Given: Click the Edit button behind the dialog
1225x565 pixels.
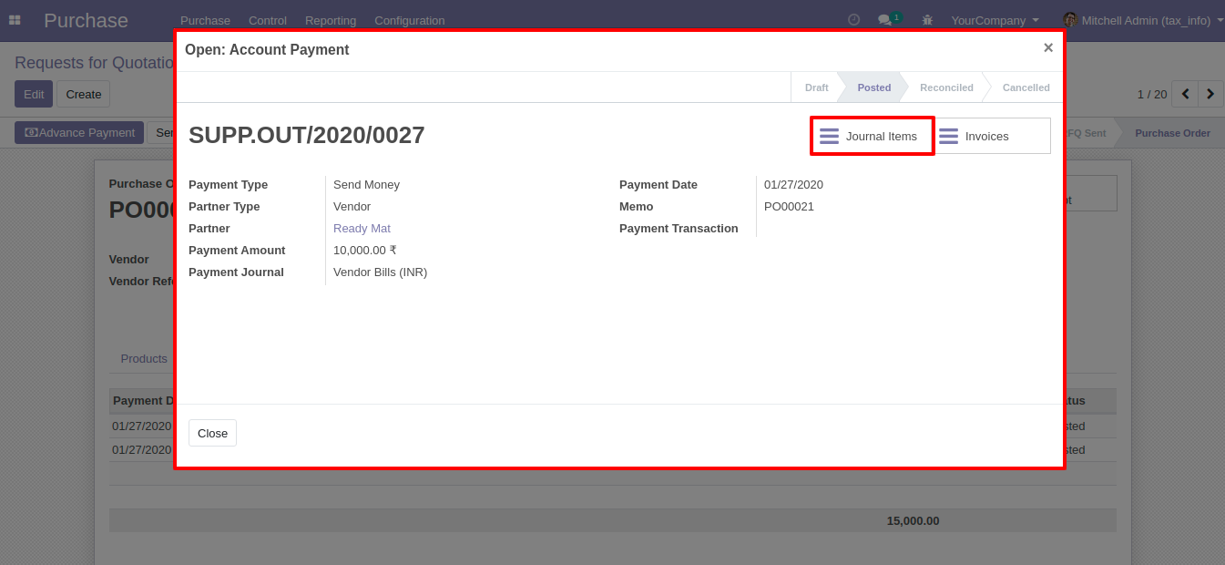Looking at the screenshot, I should (x=34, y=94).
